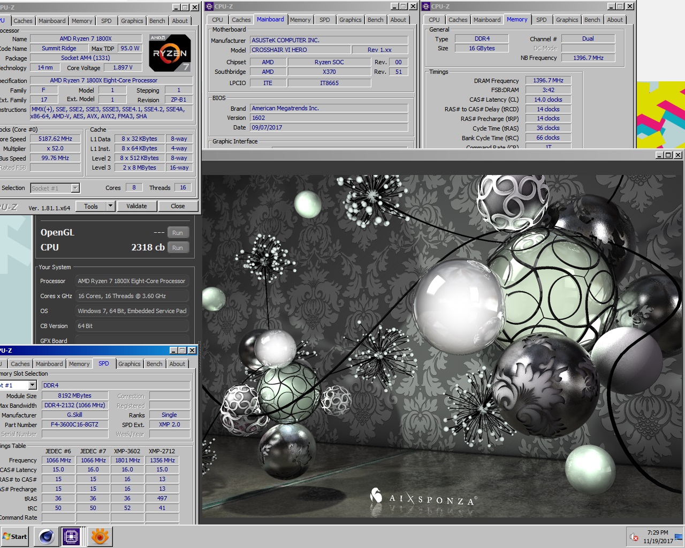
Task: Select the SPD tab in the Mainboard CPU-Z window
Action: pos(324,20)
